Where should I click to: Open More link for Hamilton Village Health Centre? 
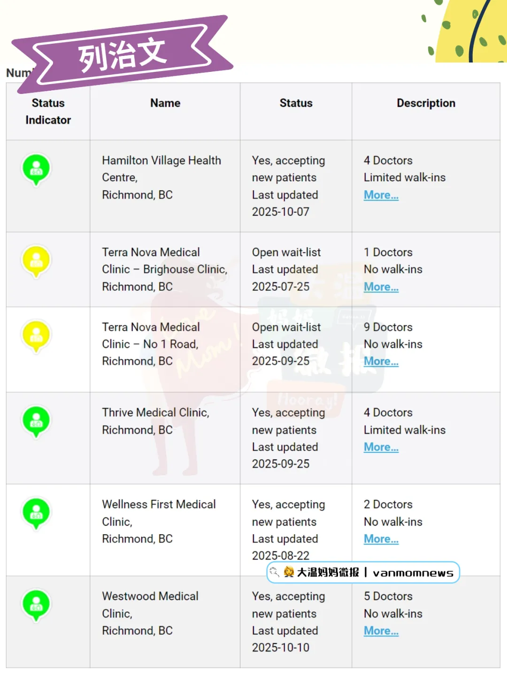pos(381,195)
